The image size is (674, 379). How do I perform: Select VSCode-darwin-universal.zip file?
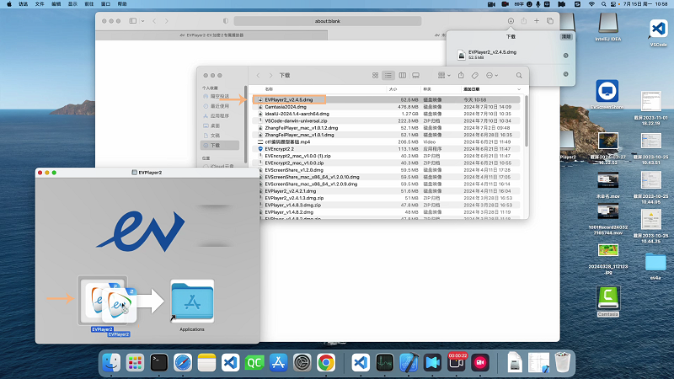point(387,120)
